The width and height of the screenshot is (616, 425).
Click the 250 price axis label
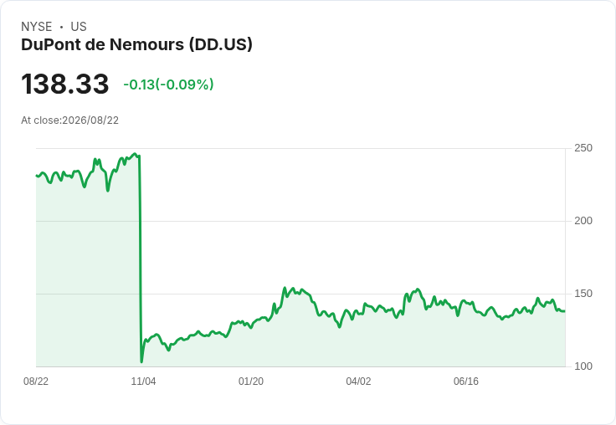[583, 148]
